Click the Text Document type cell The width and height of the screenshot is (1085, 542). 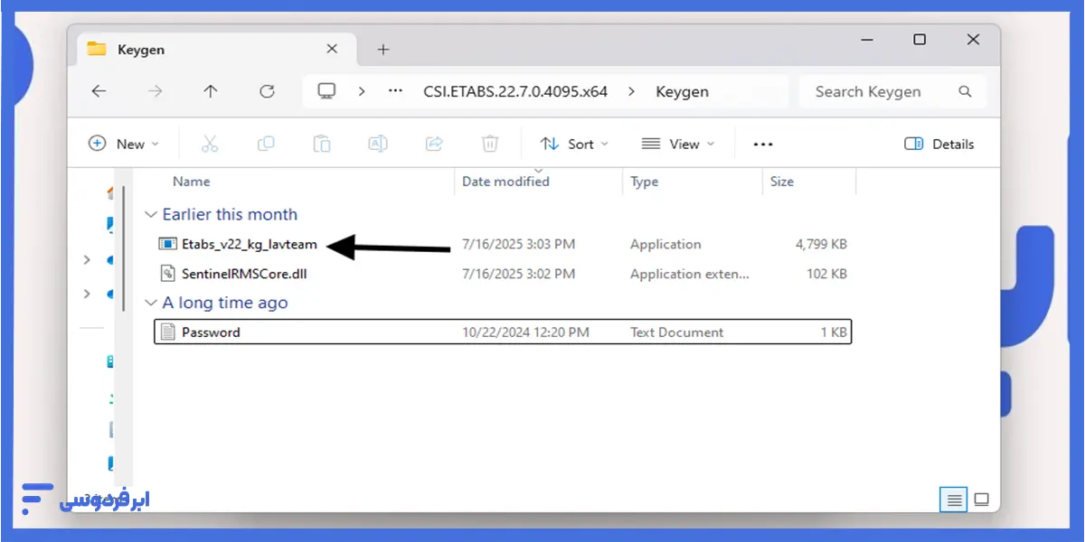pyautogui.click(x=676, y=332)
